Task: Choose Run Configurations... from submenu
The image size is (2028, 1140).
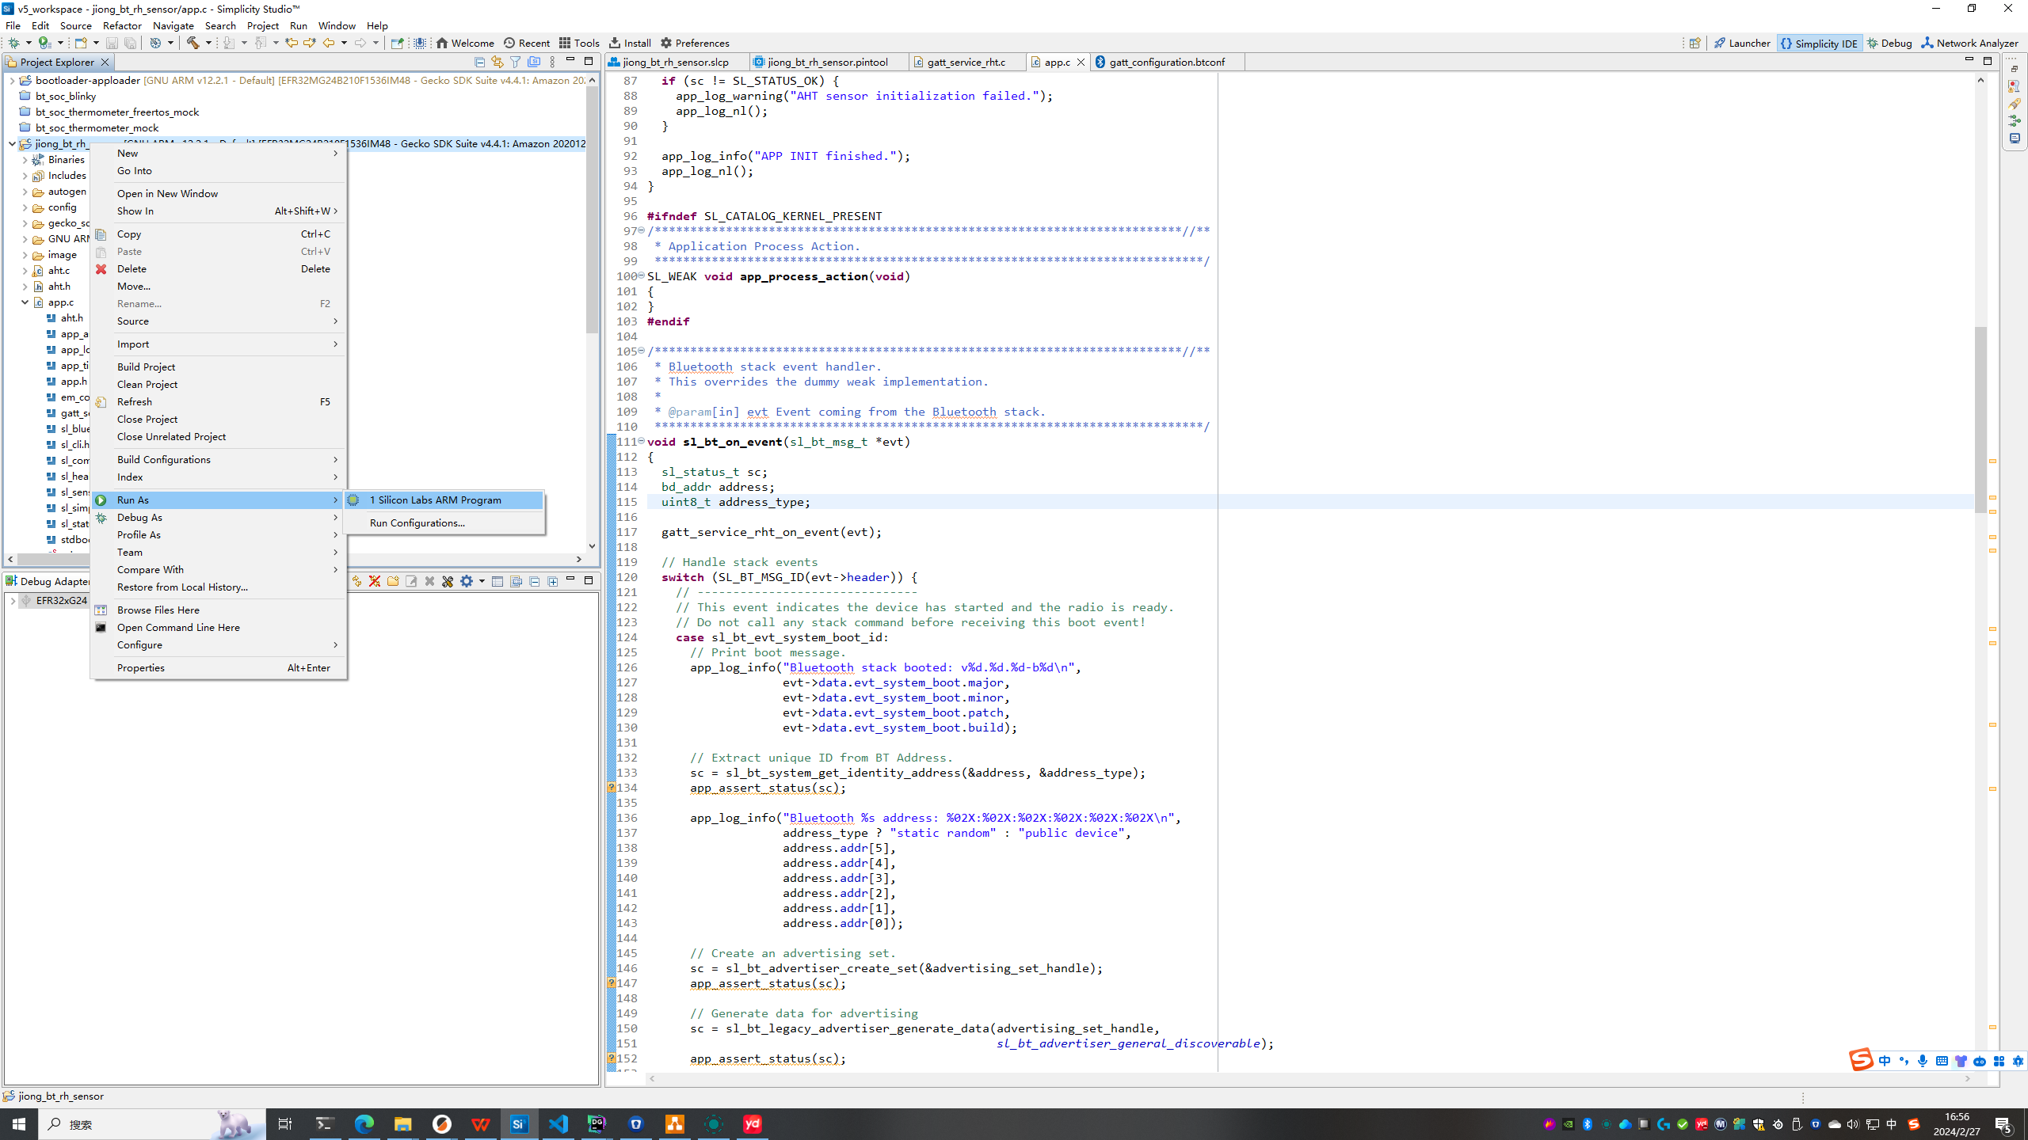Action: pyautogui.click(x=444, y=522)
